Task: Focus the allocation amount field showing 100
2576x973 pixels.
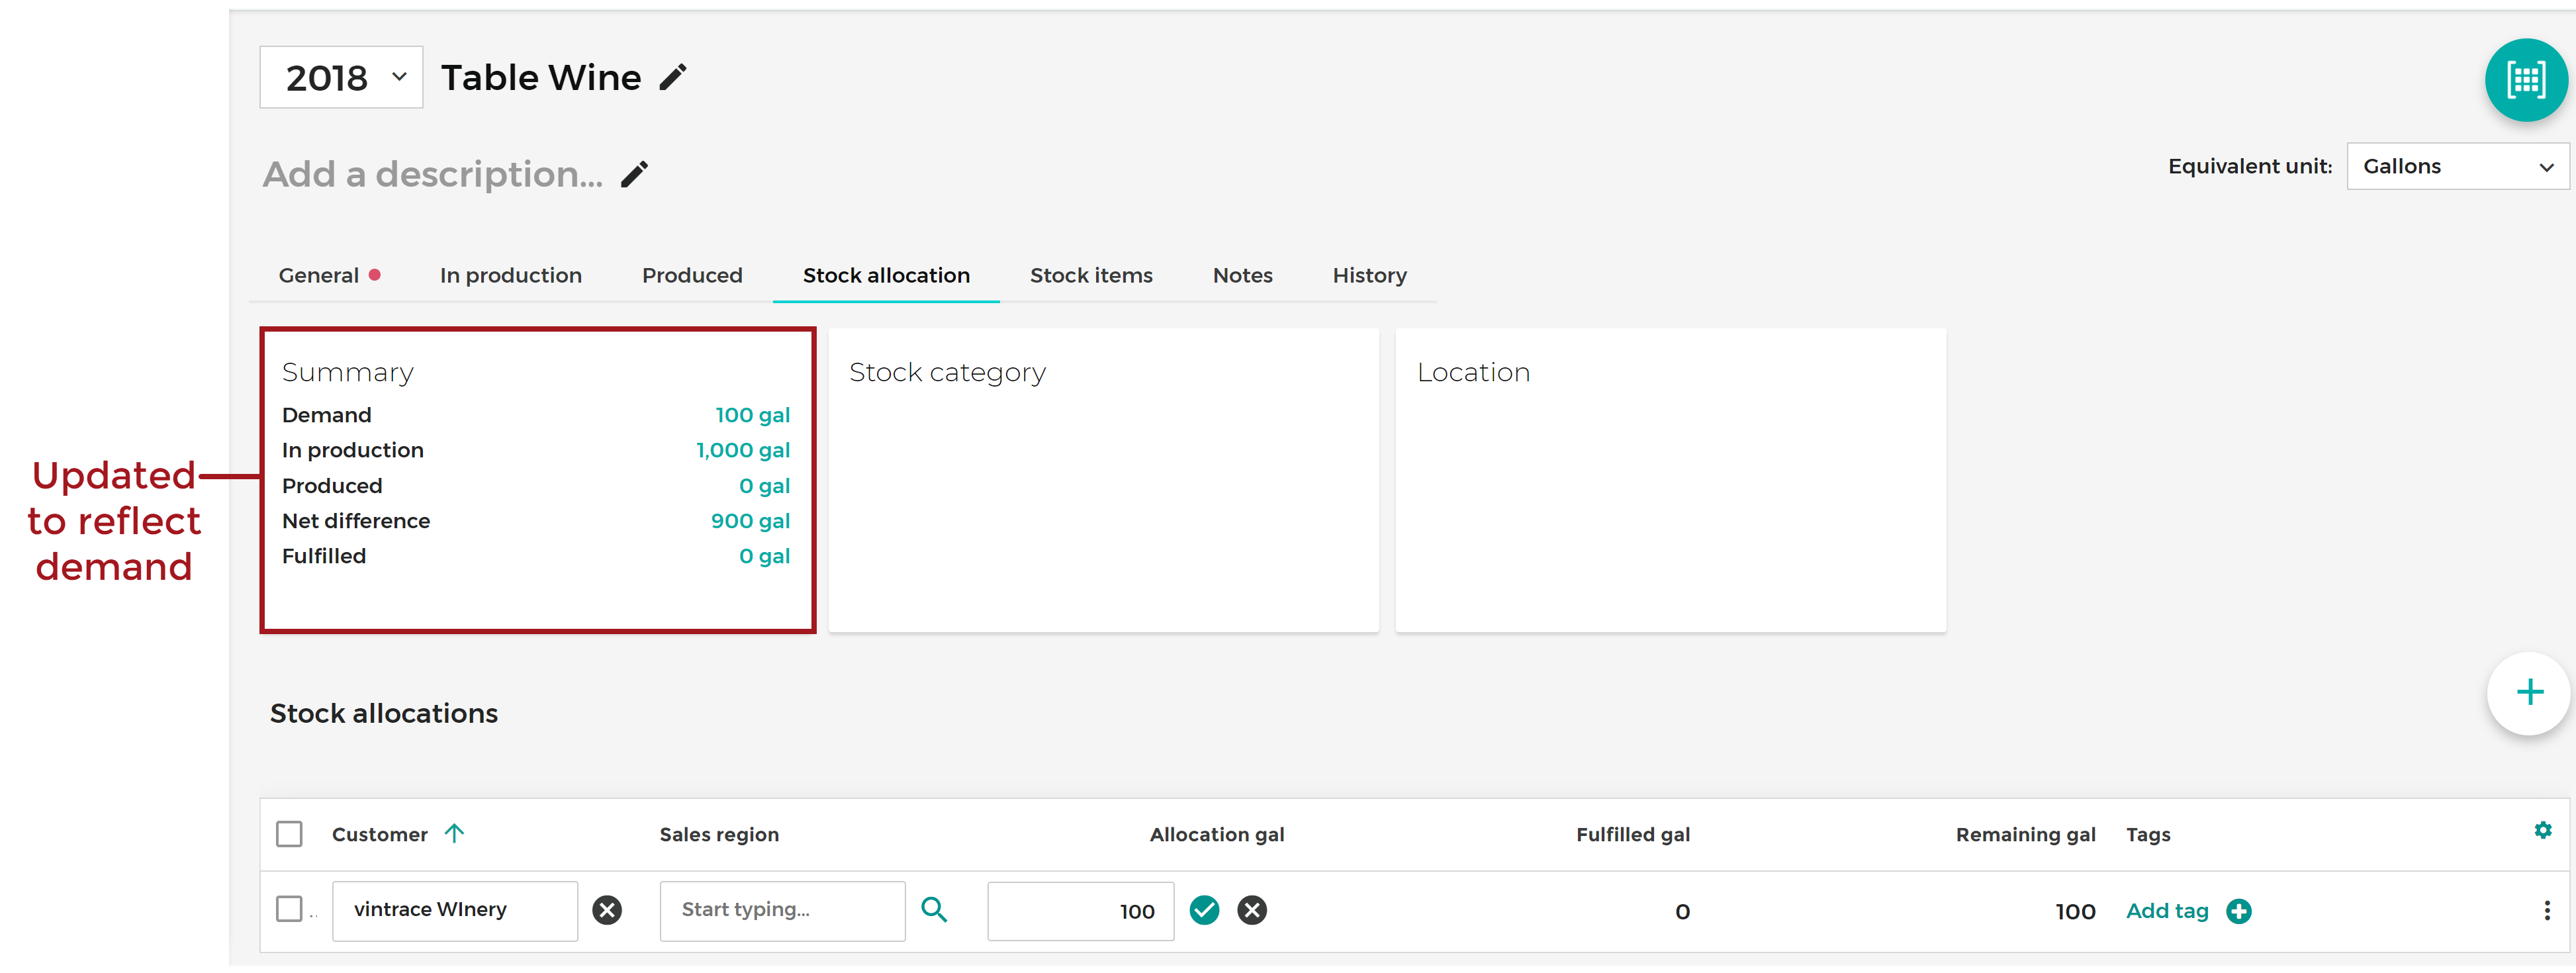Action: tap(1080, 910)
